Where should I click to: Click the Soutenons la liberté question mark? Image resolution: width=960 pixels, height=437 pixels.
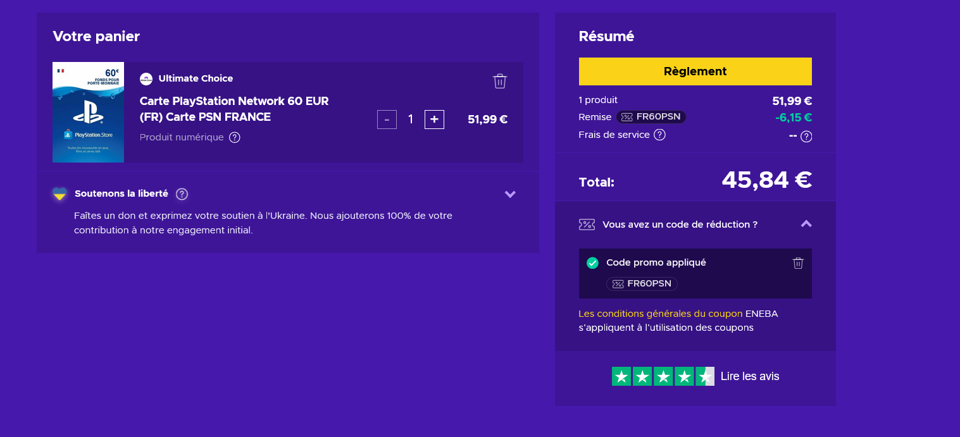click(x=182, y=194)
